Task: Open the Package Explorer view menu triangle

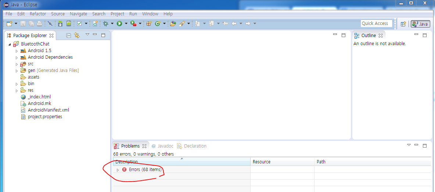Action: 87,35
